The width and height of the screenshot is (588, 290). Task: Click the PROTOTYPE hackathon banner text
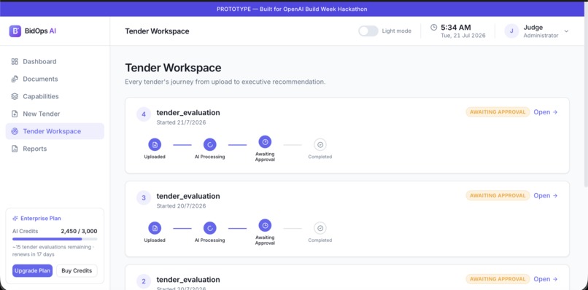[292, 9]
